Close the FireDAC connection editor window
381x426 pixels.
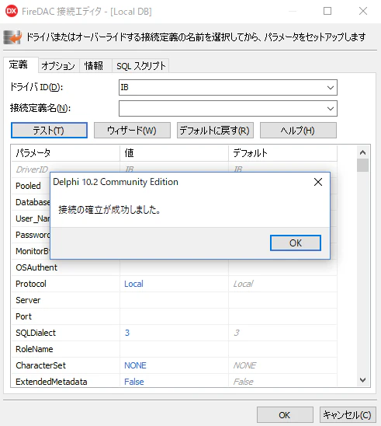point(363,11)
